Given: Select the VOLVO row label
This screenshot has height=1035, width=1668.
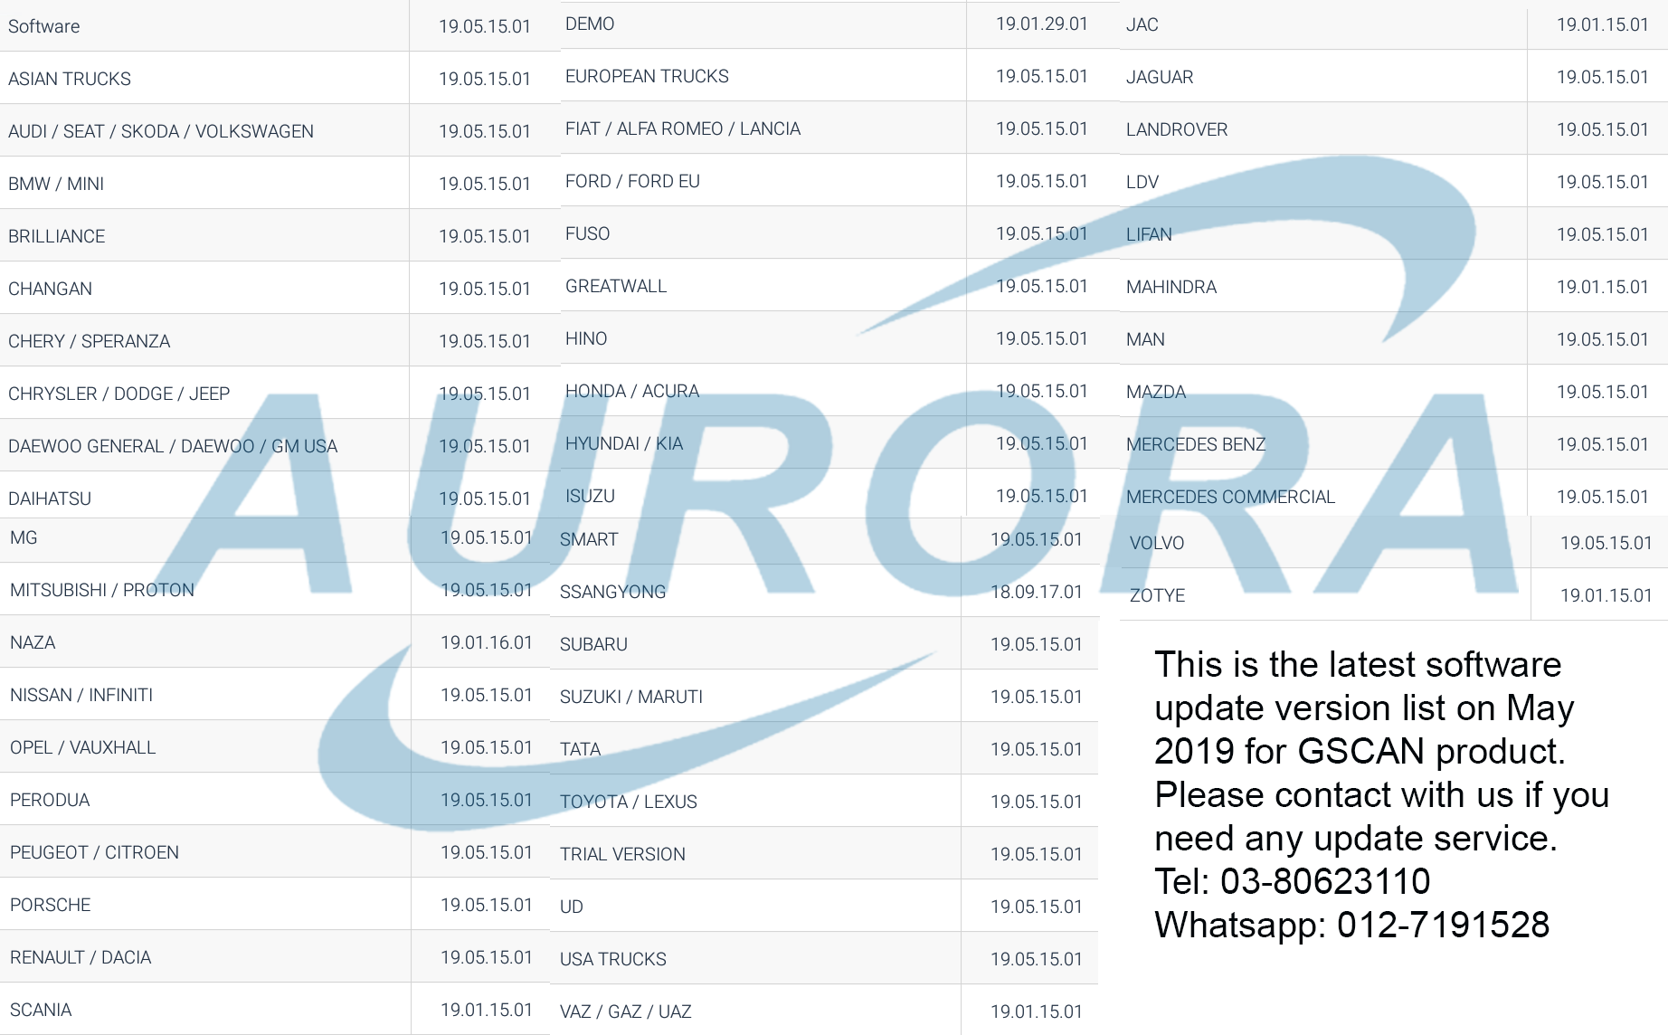Looking at the screenshot, I should coord(1157,543).
